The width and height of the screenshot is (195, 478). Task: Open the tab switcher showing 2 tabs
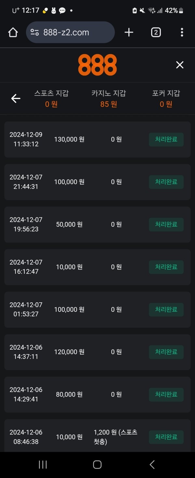(156, 32)
